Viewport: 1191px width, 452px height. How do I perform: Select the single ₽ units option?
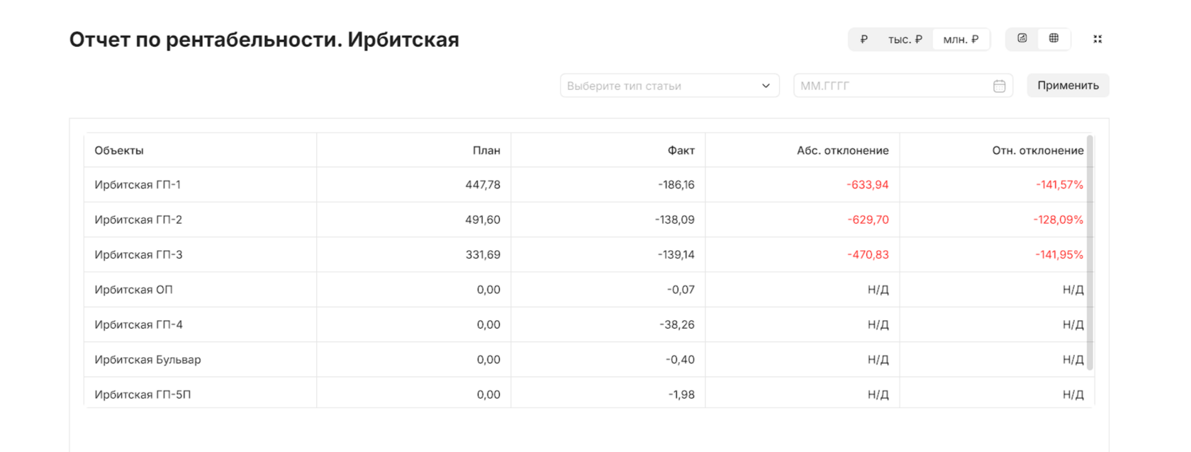pyautogui.click(x=863, y=40)
